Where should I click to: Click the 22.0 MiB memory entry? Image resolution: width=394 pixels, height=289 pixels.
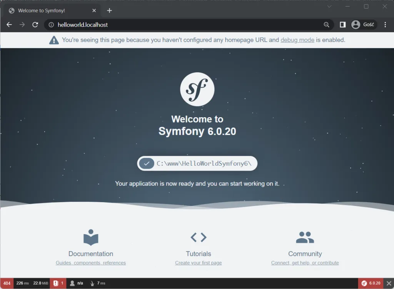click(x=40, y=283)
